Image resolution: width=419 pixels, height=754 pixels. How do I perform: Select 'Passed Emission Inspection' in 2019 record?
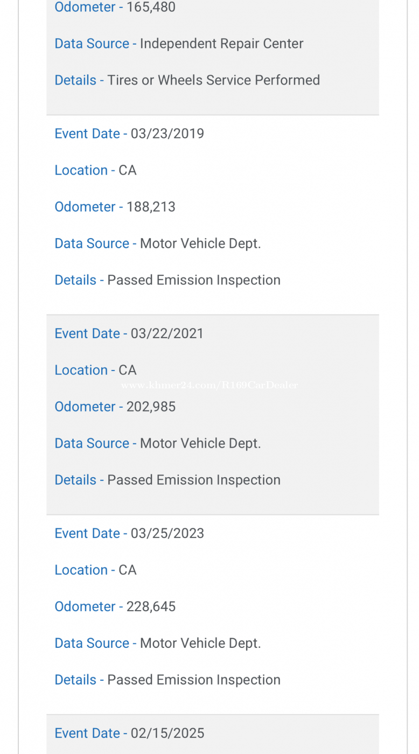tap(194, 280)
